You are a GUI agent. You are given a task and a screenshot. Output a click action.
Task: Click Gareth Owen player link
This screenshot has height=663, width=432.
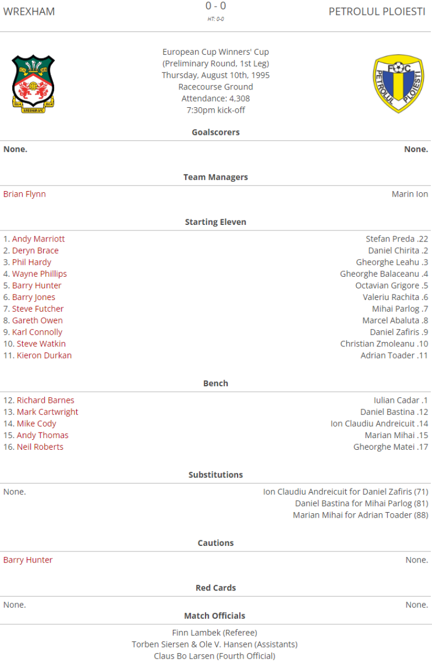coord(37,320)
